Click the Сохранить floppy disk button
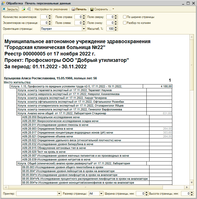Image resolution: width=197 pixels, height=199 pixels. click(101, 9)
